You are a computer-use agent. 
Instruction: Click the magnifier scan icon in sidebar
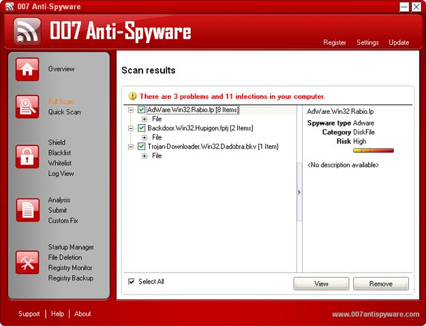point(27,106)
